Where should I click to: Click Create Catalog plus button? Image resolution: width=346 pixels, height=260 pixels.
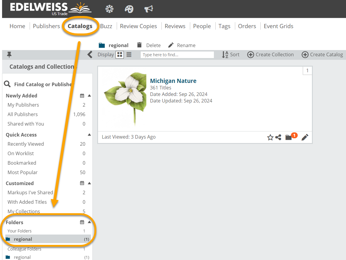coord(322,55)
